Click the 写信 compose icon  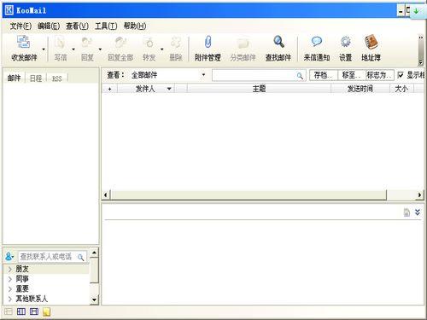pos(61,43)
